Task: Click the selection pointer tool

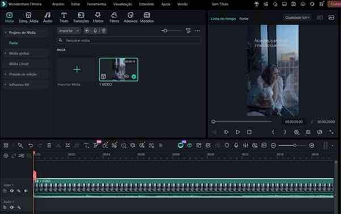Action: (x=20, y=145)
